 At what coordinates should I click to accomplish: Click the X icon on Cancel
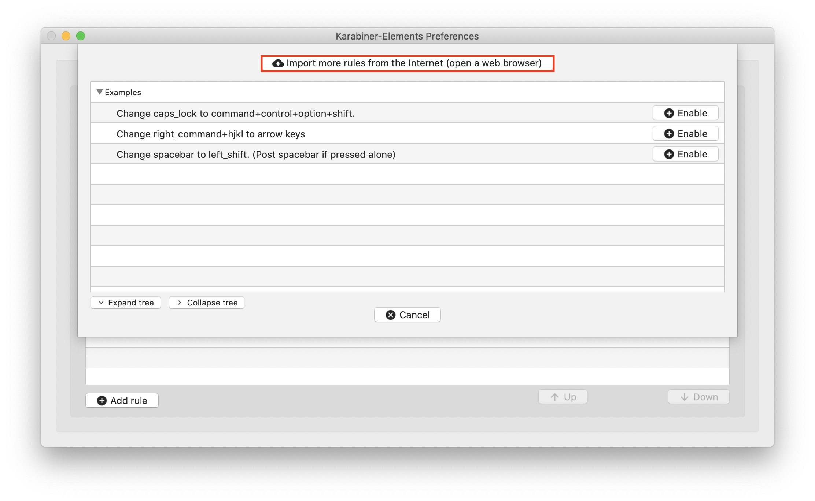coord(390,315)
